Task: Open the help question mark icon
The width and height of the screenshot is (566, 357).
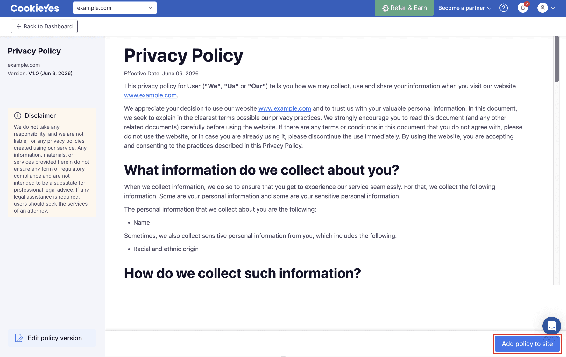Action: click(504, 8)
